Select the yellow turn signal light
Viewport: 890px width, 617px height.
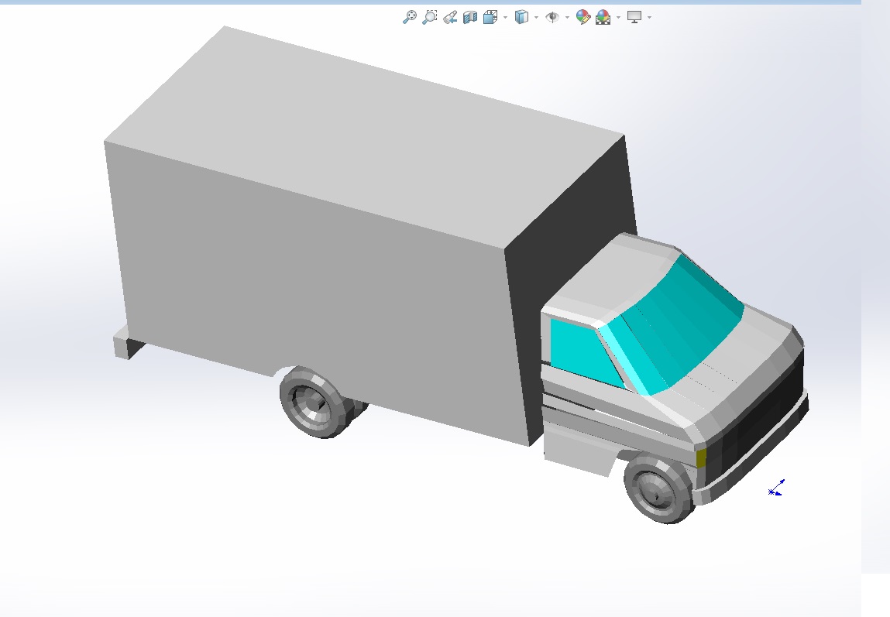(x=701, y=458)
